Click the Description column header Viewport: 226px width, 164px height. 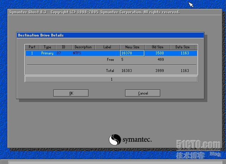[83, 47]
